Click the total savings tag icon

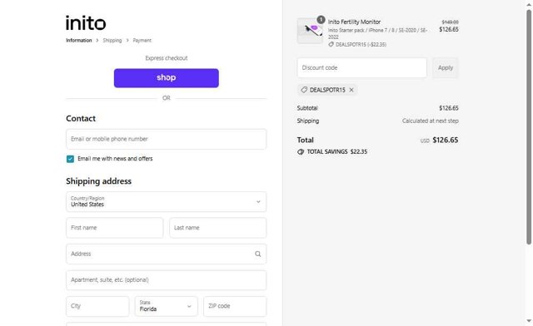(x=301, y=152)
